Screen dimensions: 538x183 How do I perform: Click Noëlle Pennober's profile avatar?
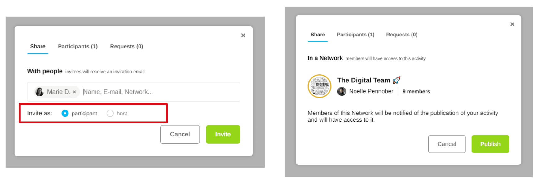click(342, 91)
